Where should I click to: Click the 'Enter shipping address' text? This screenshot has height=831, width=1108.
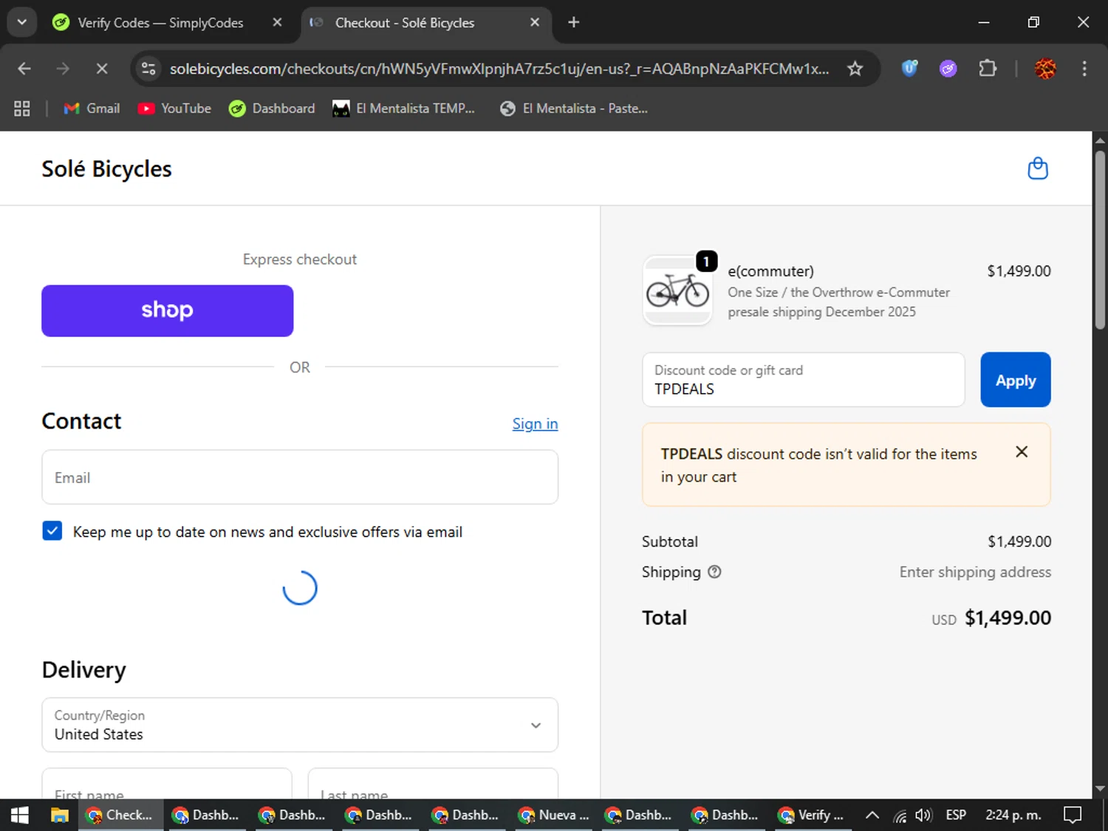(x=975, y=572)
